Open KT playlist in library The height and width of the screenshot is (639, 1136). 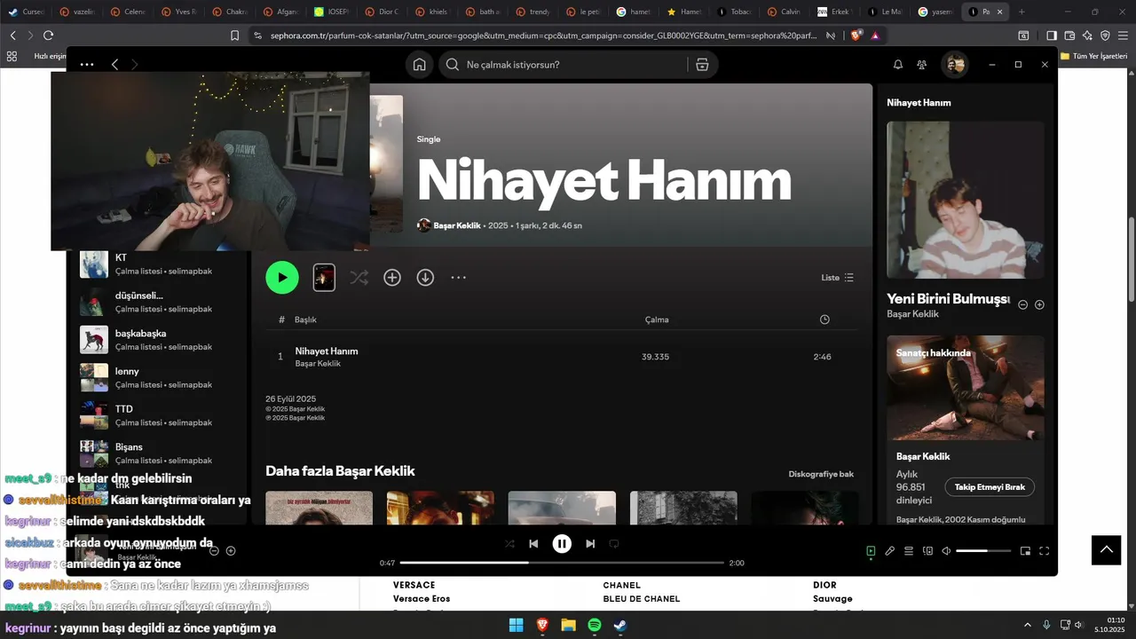[158, 264]
